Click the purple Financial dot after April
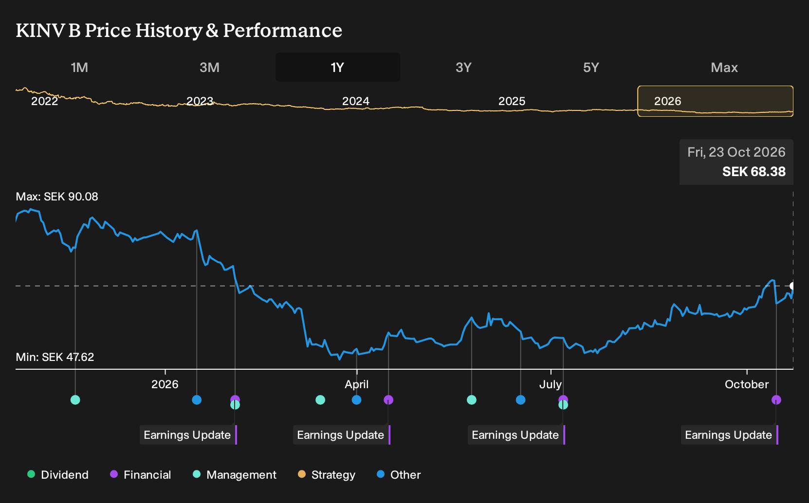The height and width of the screenshot is (503, 809). (388, 400)
